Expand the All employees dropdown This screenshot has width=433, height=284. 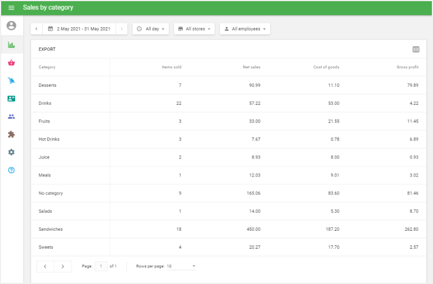245,28
